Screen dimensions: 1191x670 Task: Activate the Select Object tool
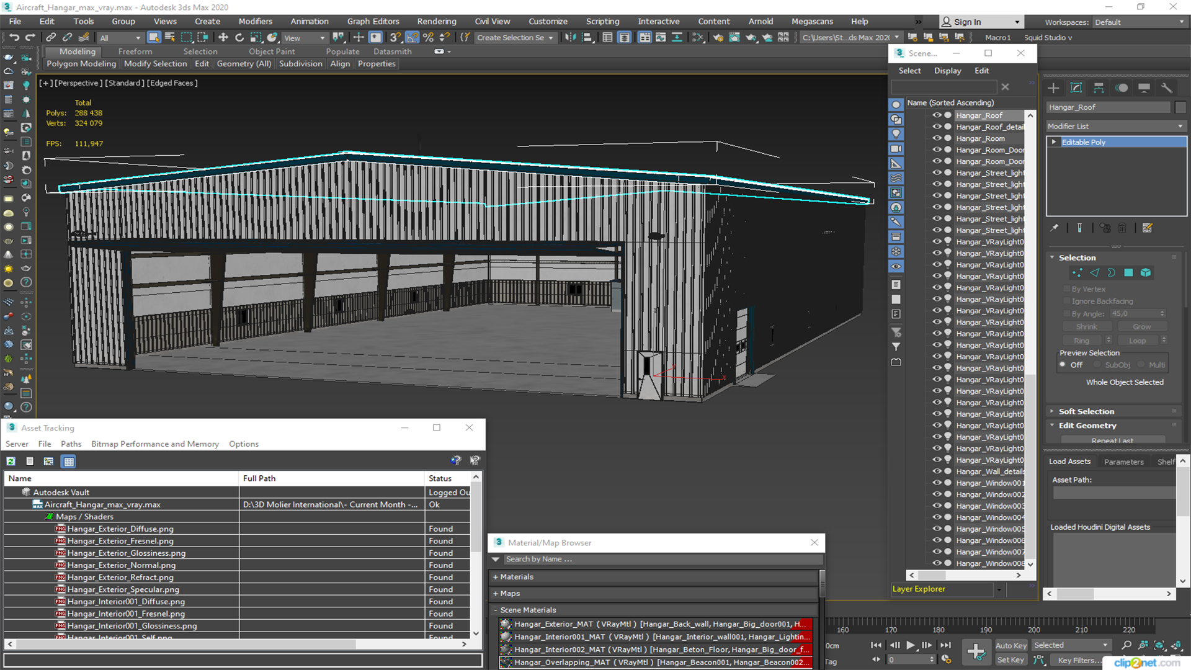tap(154, 37)
